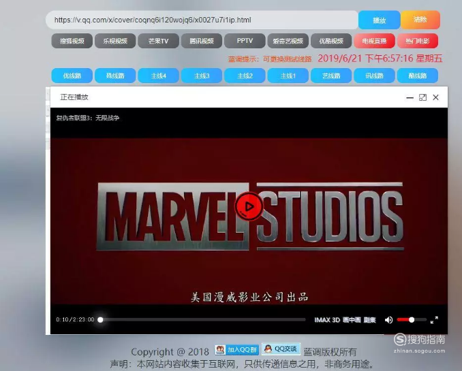Open the 乐视视频 source button
This screenshot has width=462, height=371.
click(x=115, y=41)
